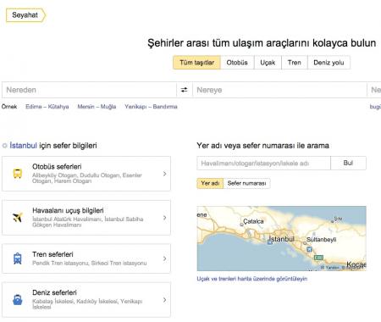
Task: Click the Sultanbeyli label on map
Action: pos(322,240)
